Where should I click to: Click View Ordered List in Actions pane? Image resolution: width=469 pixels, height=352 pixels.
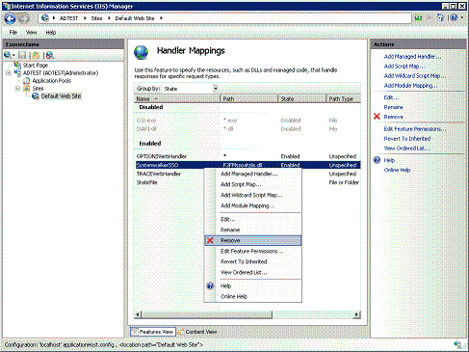coord(407,149)
